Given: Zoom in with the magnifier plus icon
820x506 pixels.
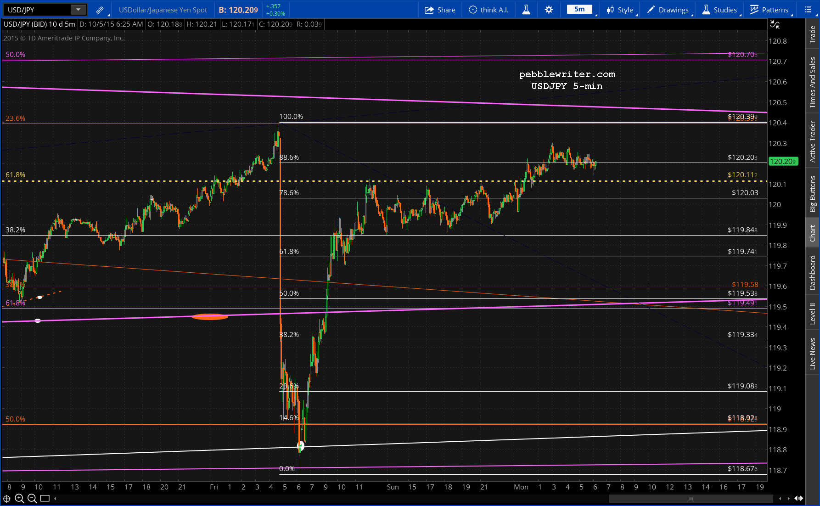Looking at the screenshot, I should [19, 499].
